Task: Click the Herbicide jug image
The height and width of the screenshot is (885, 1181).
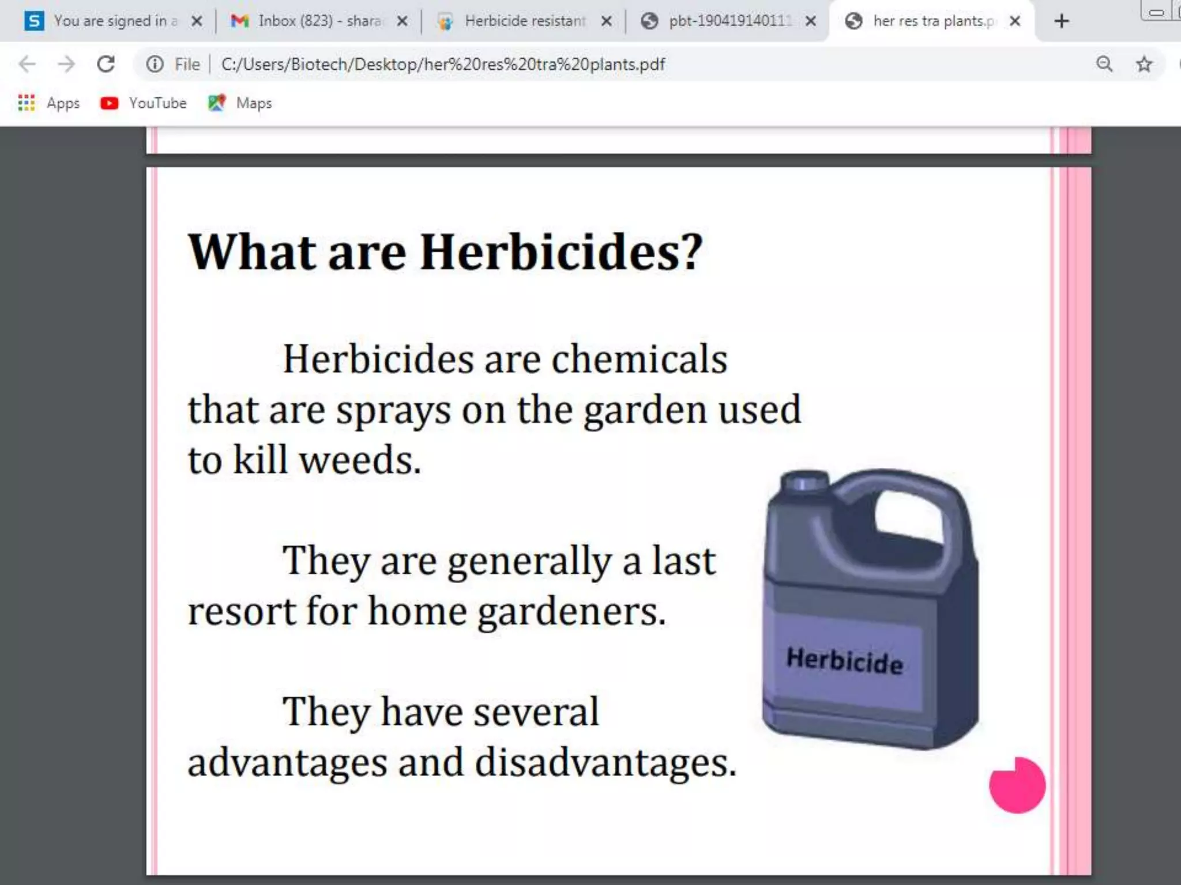Action: click(x=870, y=610)
